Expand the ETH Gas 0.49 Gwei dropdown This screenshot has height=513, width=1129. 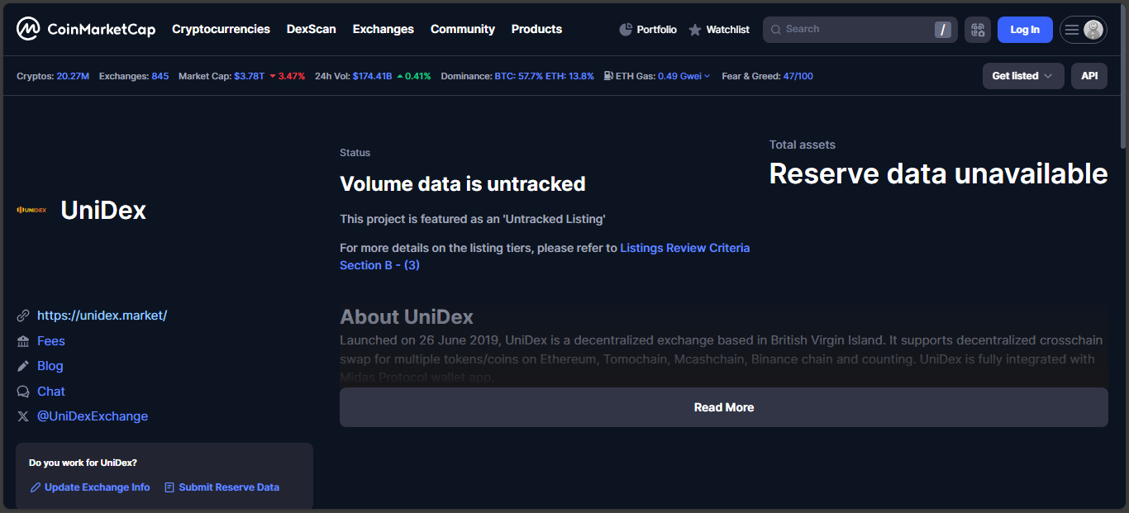click(684, 76)
